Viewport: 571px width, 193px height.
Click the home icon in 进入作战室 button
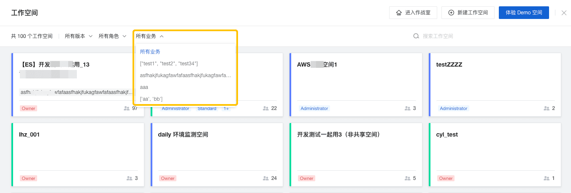[399, 13]
